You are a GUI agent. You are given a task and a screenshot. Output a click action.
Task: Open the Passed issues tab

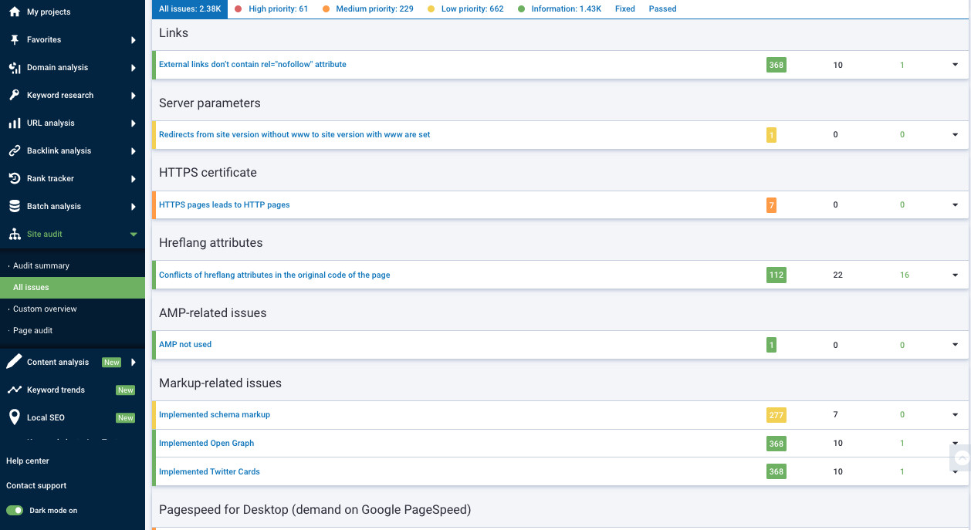662,9
